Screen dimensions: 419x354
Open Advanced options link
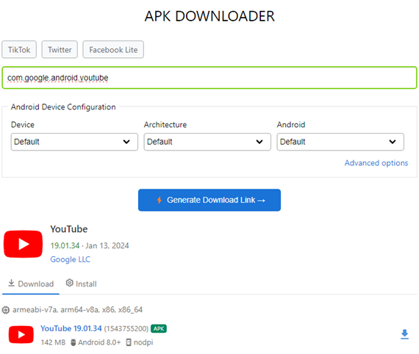376,163
